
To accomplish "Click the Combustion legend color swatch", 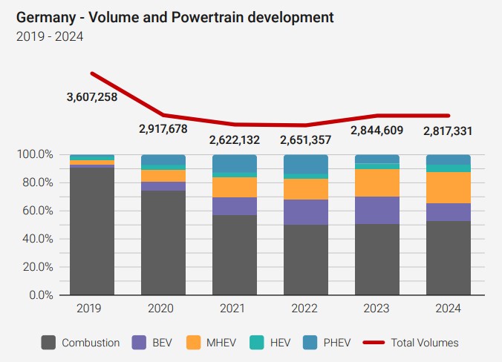I will pos(49,343).
